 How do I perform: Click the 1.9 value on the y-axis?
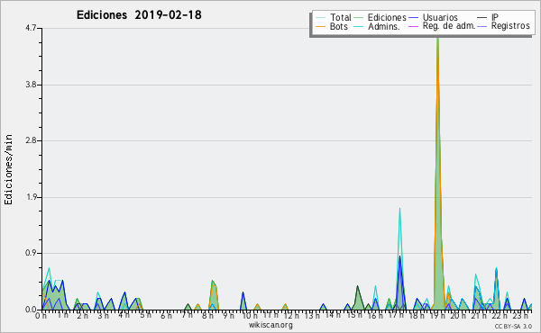click(31, 197)
